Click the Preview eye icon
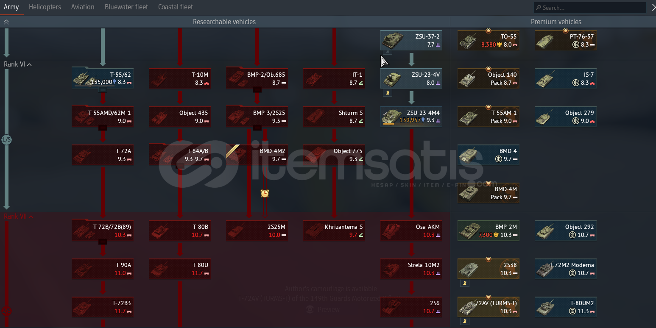Viewport: 656px width, 328px height. click(x=310, y=310)
